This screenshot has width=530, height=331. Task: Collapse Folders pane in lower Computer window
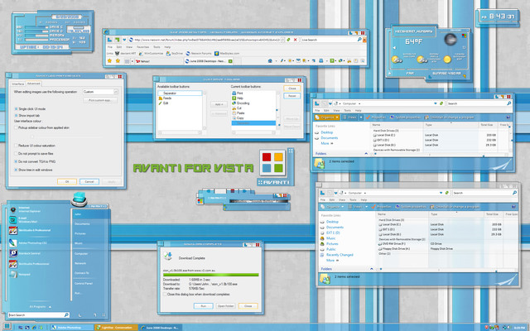pyautogui.click(x=372, y=269)
